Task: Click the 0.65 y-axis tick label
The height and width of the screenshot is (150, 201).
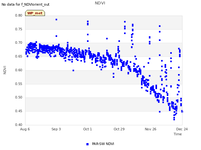Action: pos(19,56)
